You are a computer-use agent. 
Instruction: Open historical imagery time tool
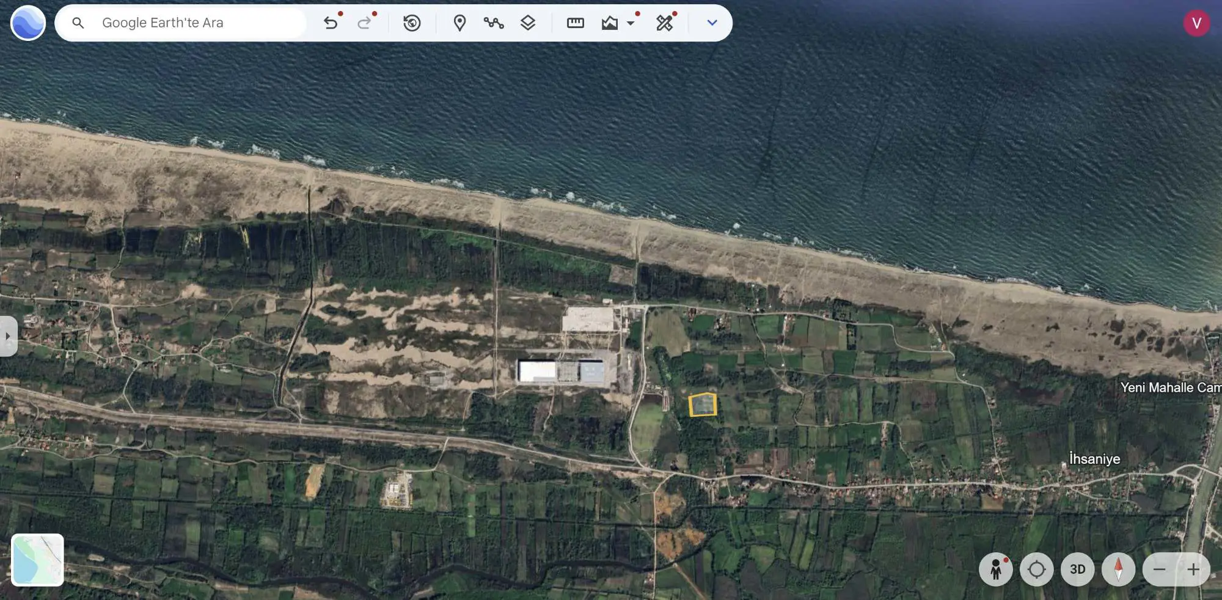(x=412, y=23)
